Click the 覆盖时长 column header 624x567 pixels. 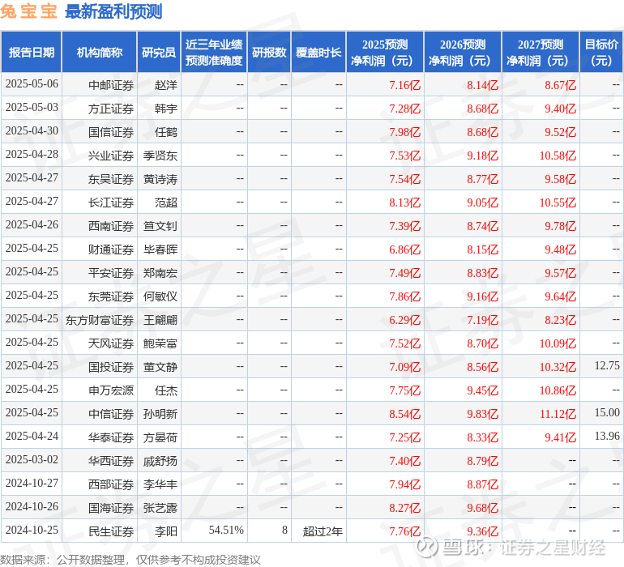click(318, 52)
